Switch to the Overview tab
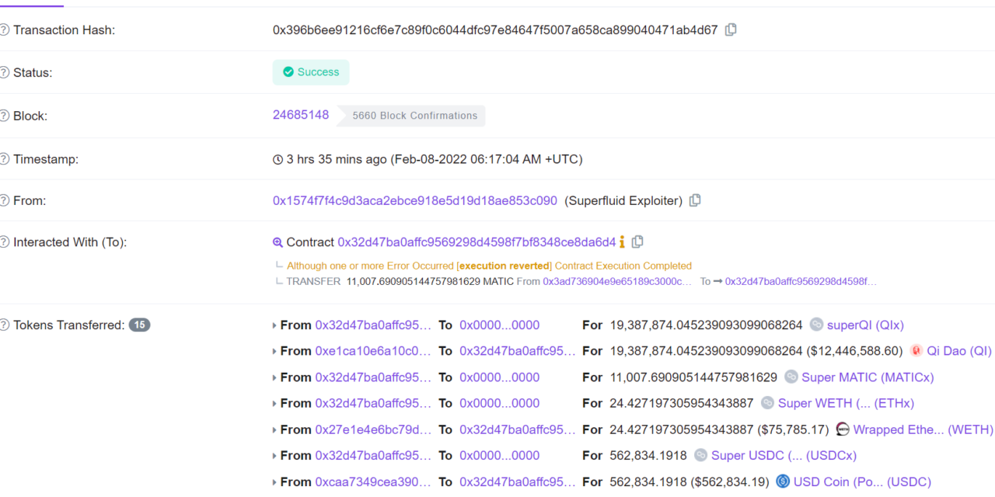995x497 pixels. point(31,2)
